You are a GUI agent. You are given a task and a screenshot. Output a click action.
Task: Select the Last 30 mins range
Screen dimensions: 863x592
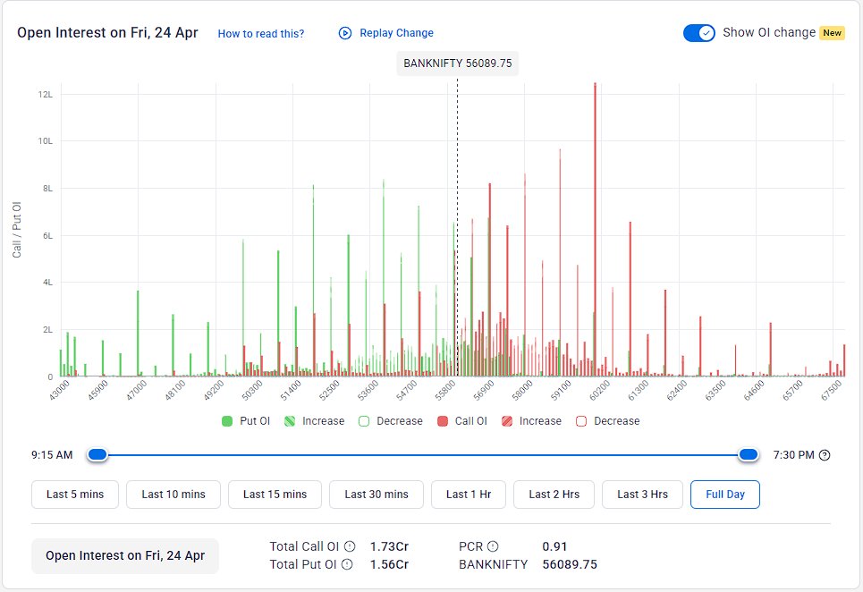(x=377, y=494)
